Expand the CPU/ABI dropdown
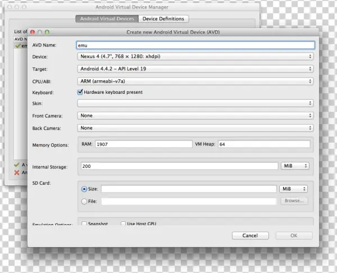Viewport: 337px width, 273px height. coord(195,80)
